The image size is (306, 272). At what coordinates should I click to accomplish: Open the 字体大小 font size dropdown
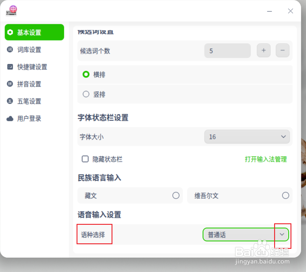coord(247,137)
